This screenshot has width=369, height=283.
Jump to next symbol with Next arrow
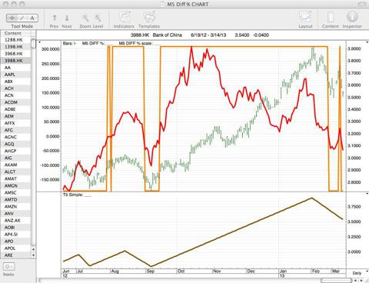(x=67, y=18)
